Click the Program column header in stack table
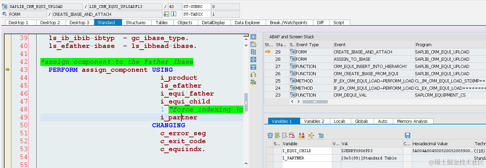This screenshot has width=486, height=168. coord(450,45)
